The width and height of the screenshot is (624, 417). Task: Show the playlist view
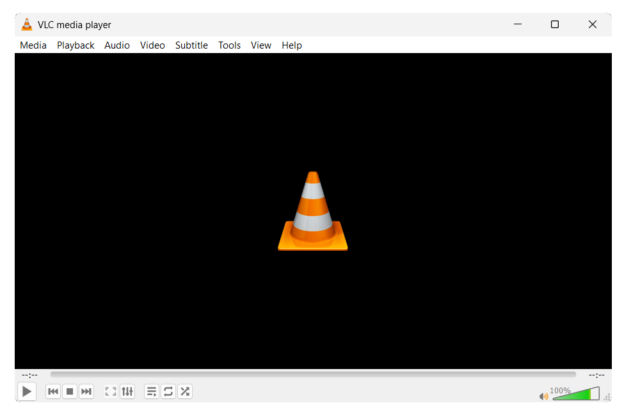point(152,391)
